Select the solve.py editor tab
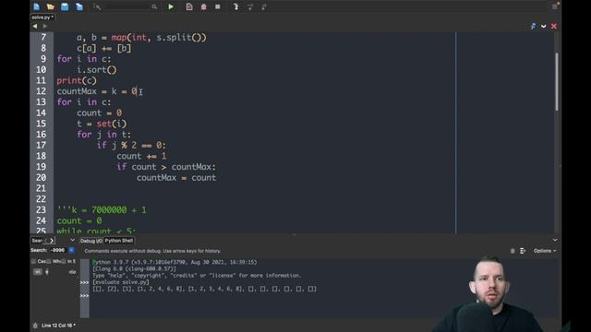Viewport: 591px width, 332px height. 42,18
